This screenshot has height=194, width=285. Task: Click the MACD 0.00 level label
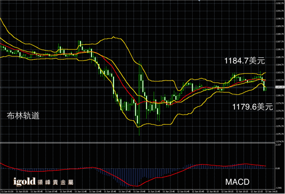click(278, 168)
